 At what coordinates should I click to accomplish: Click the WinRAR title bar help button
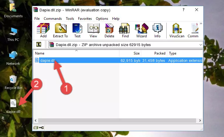(184, 10)
